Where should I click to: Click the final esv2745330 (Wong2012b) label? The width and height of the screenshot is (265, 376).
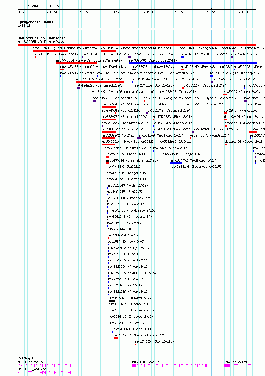pos(154,341)
